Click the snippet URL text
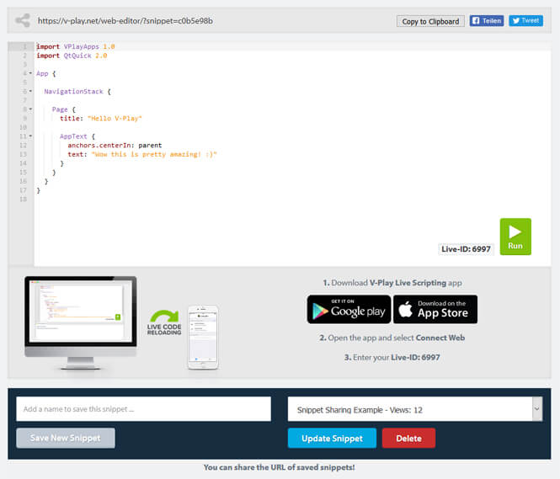Viewport: 560px width, 479px height. point(125,21)
